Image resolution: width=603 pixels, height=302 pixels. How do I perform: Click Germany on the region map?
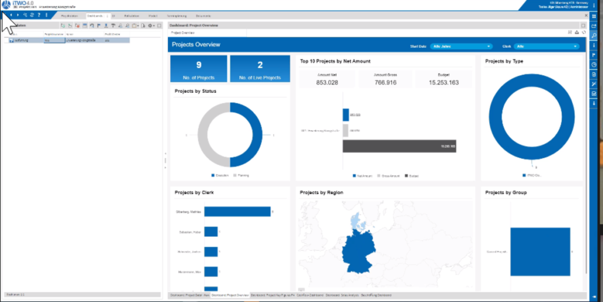pos(359,253)
